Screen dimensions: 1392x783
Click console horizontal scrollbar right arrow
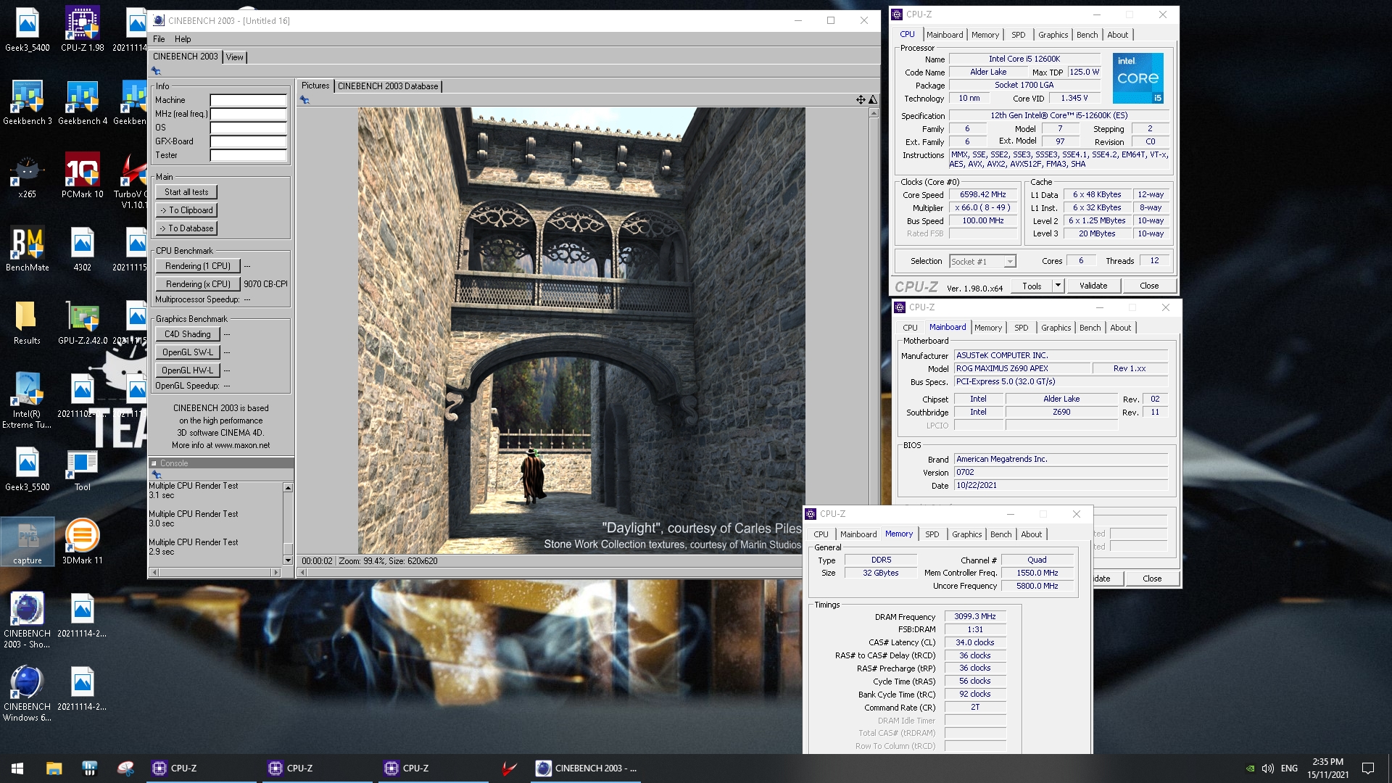(275, 572)
